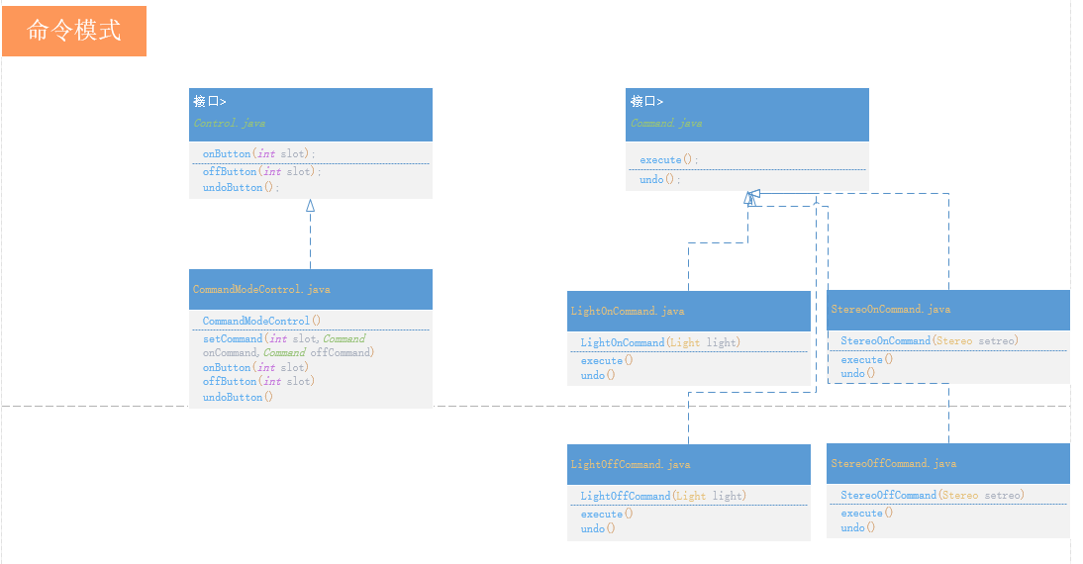The width and height of the screenshot is (1083, 564).
Task: Click the StereoOnCommand(Stereo setreo) constructor
Action: (930, 341)
